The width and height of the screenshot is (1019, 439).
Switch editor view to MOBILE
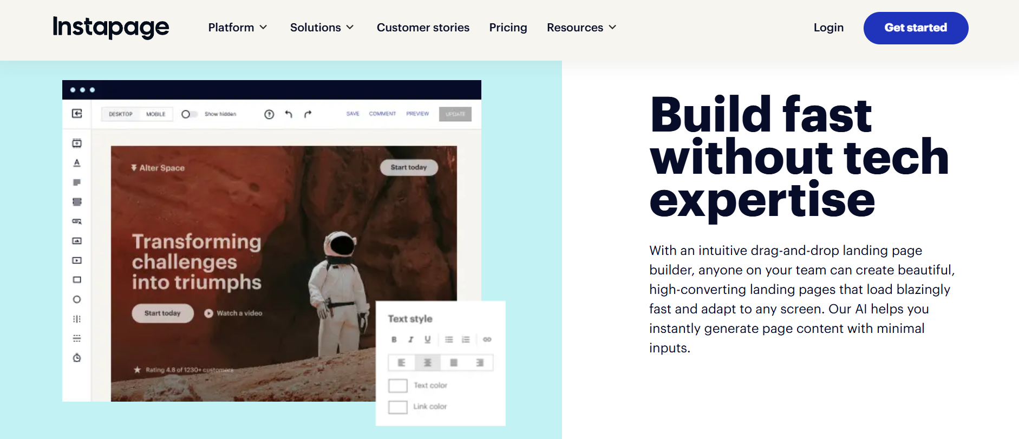[x=156, y=114]
